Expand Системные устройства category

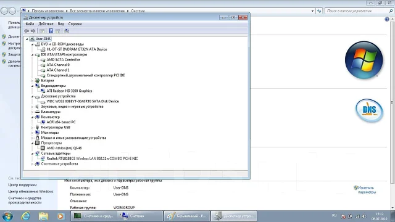pyautogui.click(x=33, y=164)
